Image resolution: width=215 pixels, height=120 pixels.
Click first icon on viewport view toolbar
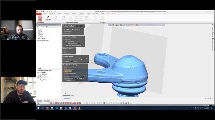pyautogui.click(x=110, y=25)
